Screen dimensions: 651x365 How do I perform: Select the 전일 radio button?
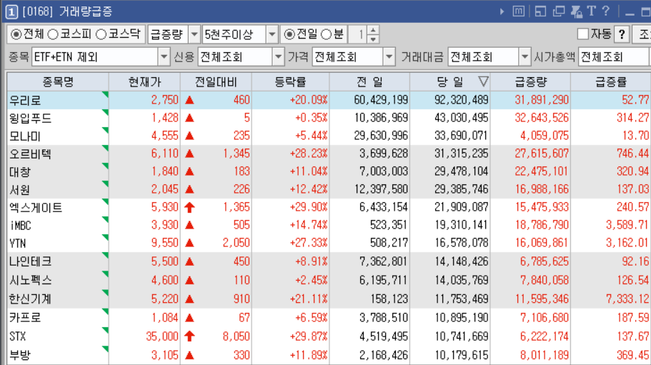click(289, 34)
